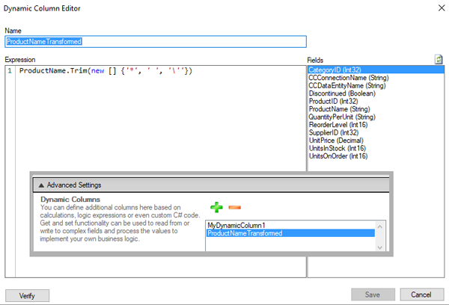The image size is (449, 305).
Task: Select Discontinued (Boolean) field
Action: click(x=337, y=93)
